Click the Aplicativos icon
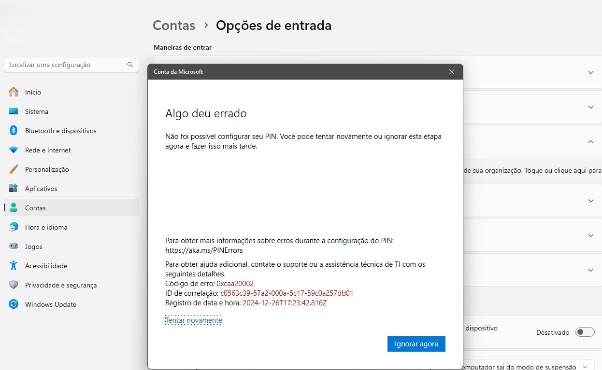Viewport: 602px width, 370px height. [x=14, y=189]
